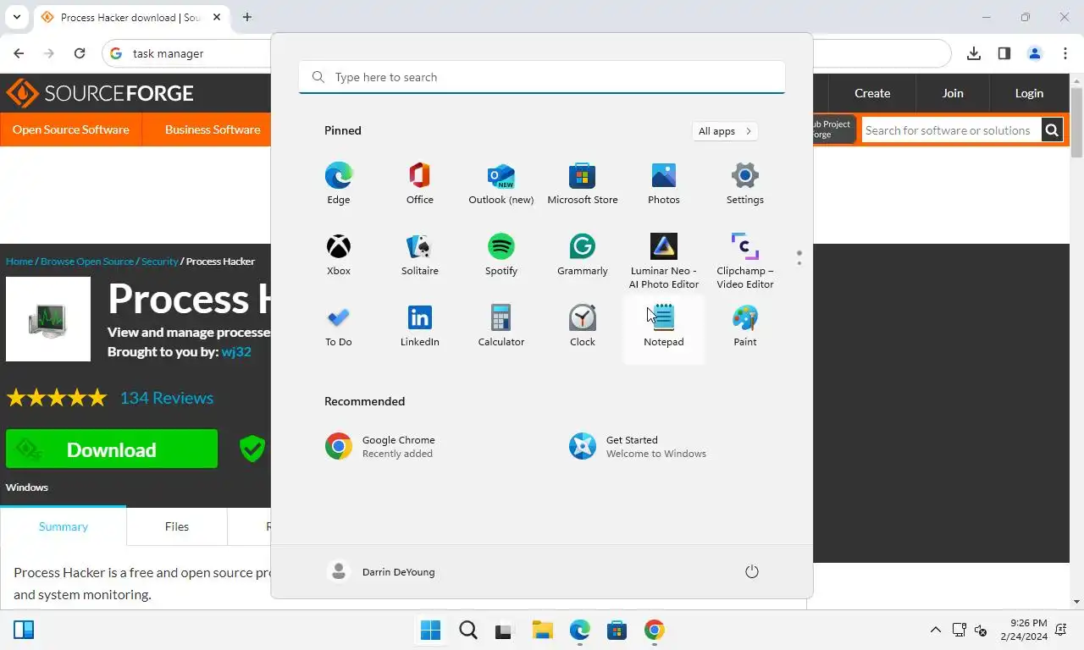Open the Clock app

coord(583,327)
